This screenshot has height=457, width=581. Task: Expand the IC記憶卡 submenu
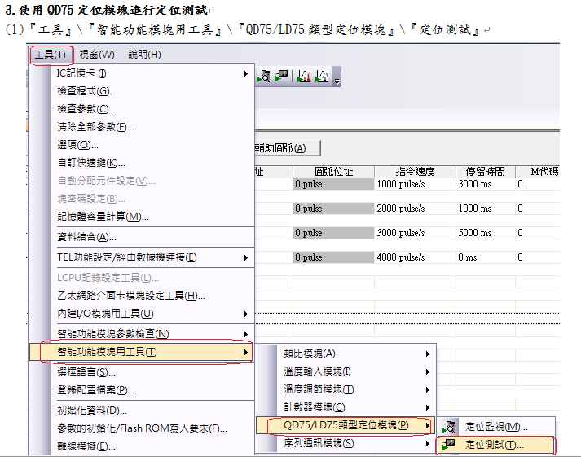246,73
